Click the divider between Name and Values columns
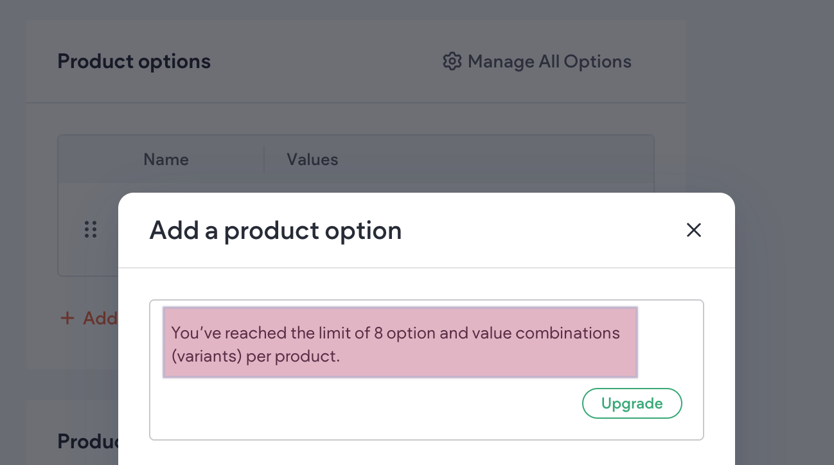The height and width of the screenshot is (465, 834). [264, 159]
